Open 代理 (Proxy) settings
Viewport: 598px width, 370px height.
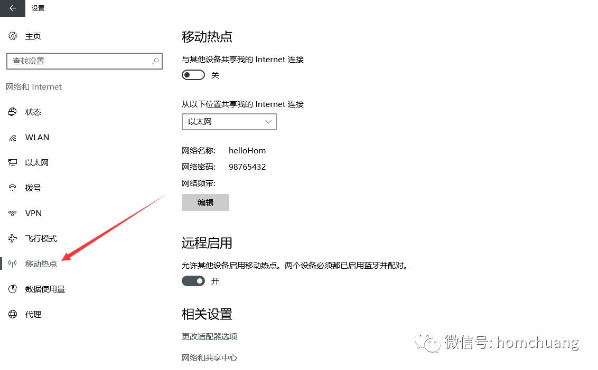pos(32,314)
